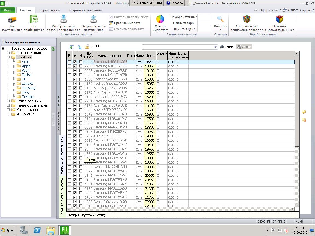Click the Не обработанные statistic label

pyautogui.click(x=183, y=17)
